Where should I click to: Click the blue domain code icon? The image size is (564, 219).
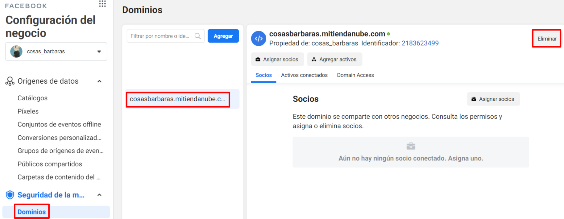click(x=259, y=39)
